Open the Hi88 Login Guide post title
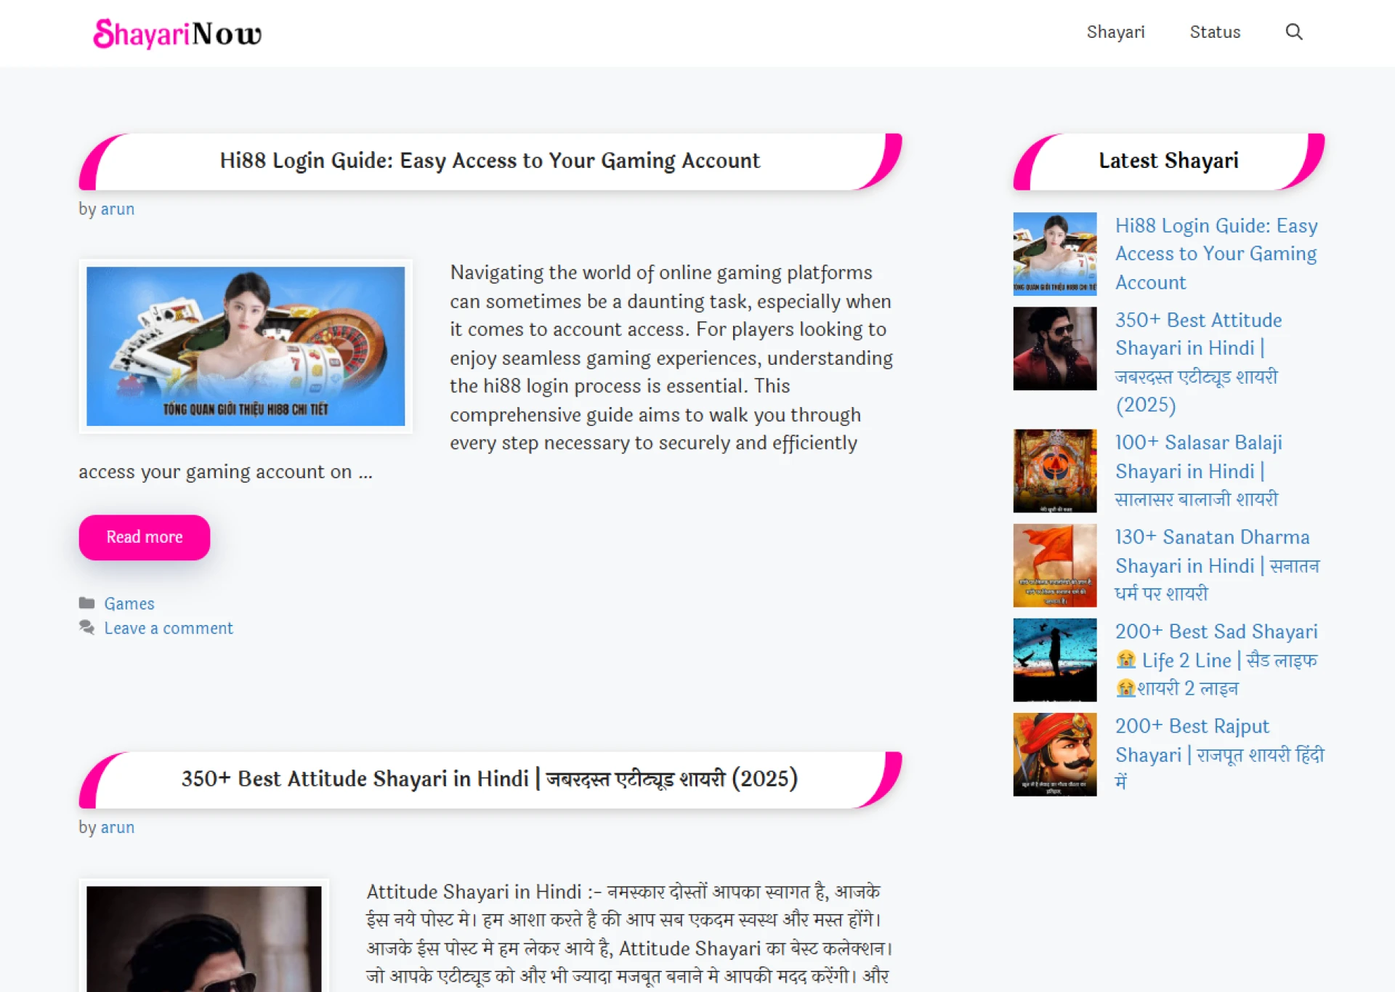This screenshot has height=992, width=1395. tap(490, 161)
